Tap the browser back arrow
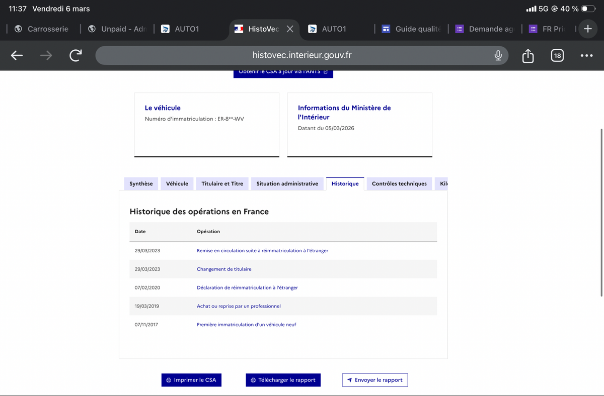 click(17, 56)
